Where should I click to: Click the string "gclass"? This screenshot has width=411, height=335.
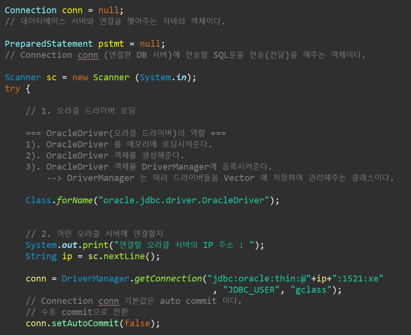(x=311, y=290)
